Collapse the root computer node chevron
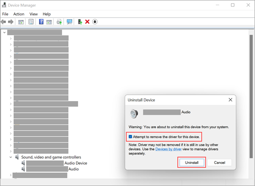 tap(4, 32)
